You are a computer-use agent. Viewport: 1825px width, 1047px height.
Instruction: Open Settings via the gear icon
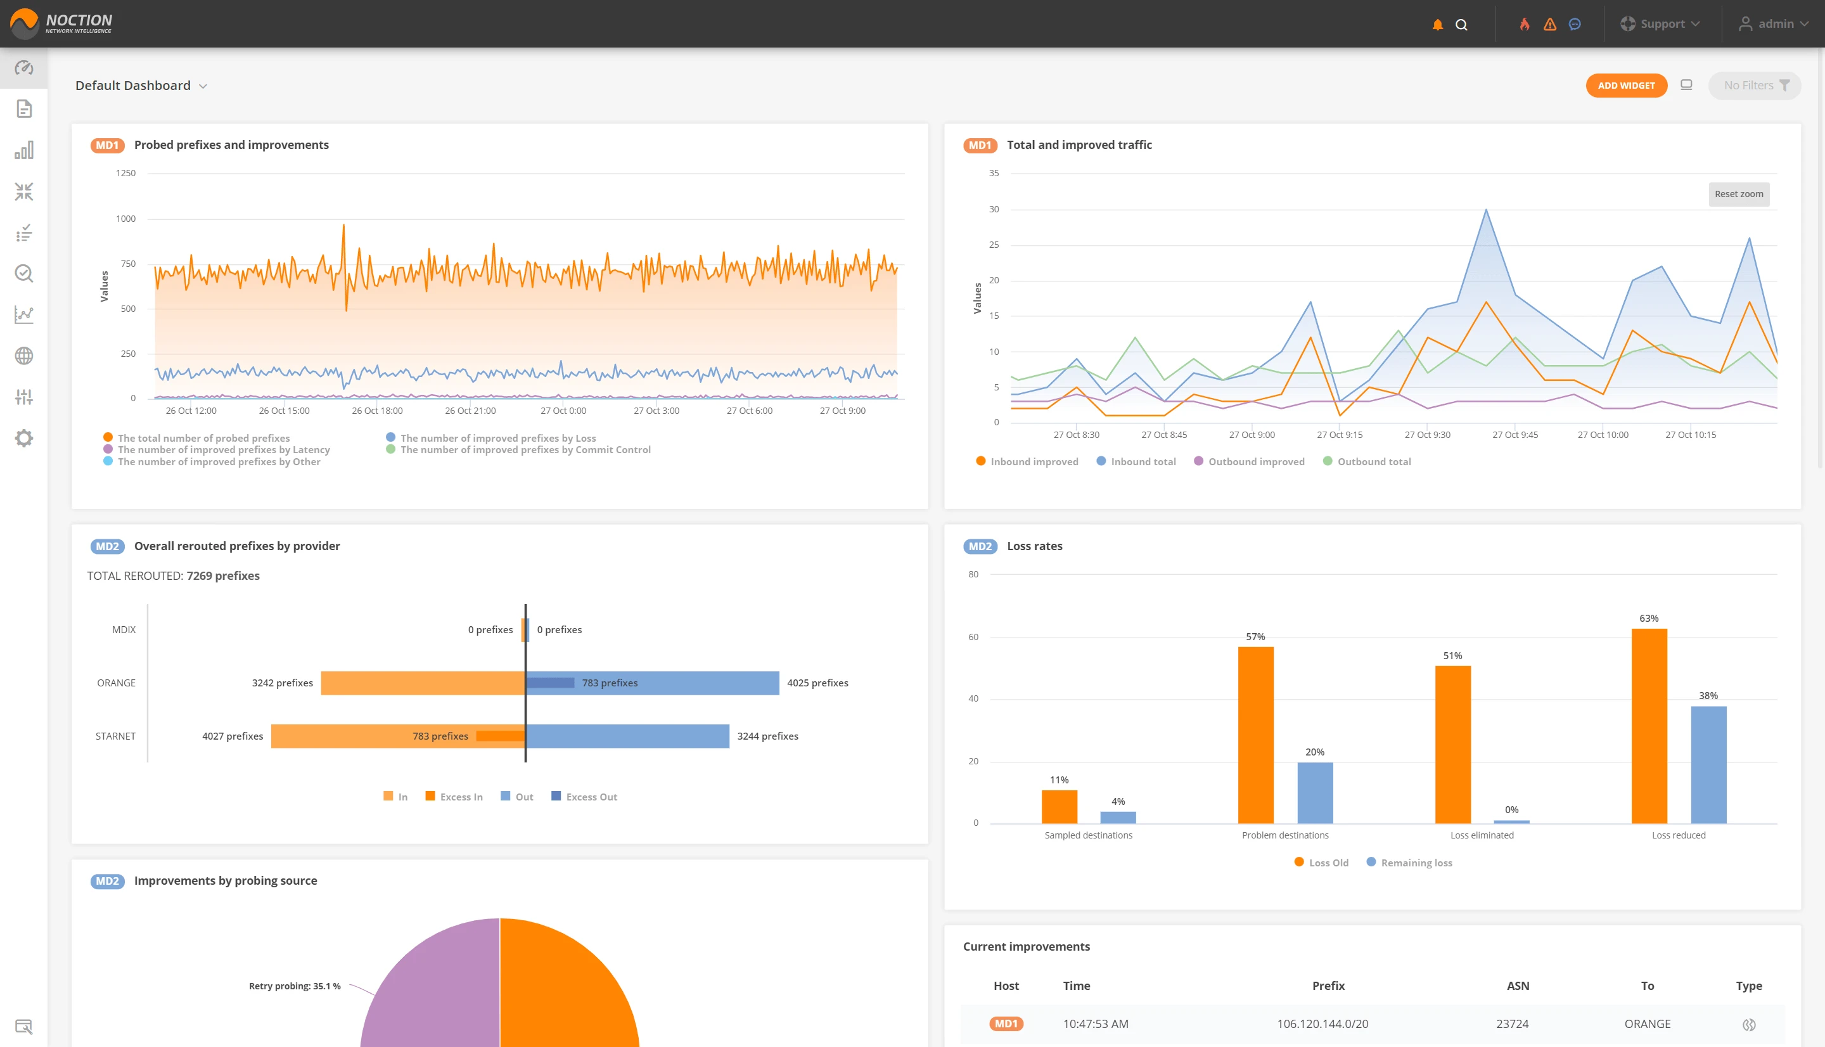[x=23, y=438]
